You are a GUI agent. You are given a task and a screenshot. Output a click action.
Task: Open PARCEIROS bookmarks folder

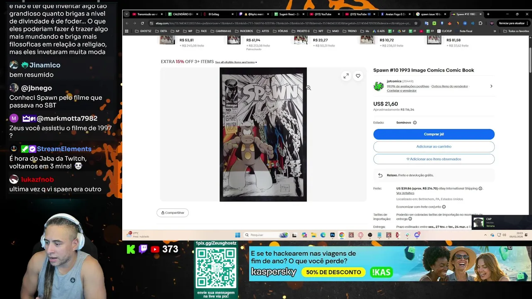244,31
